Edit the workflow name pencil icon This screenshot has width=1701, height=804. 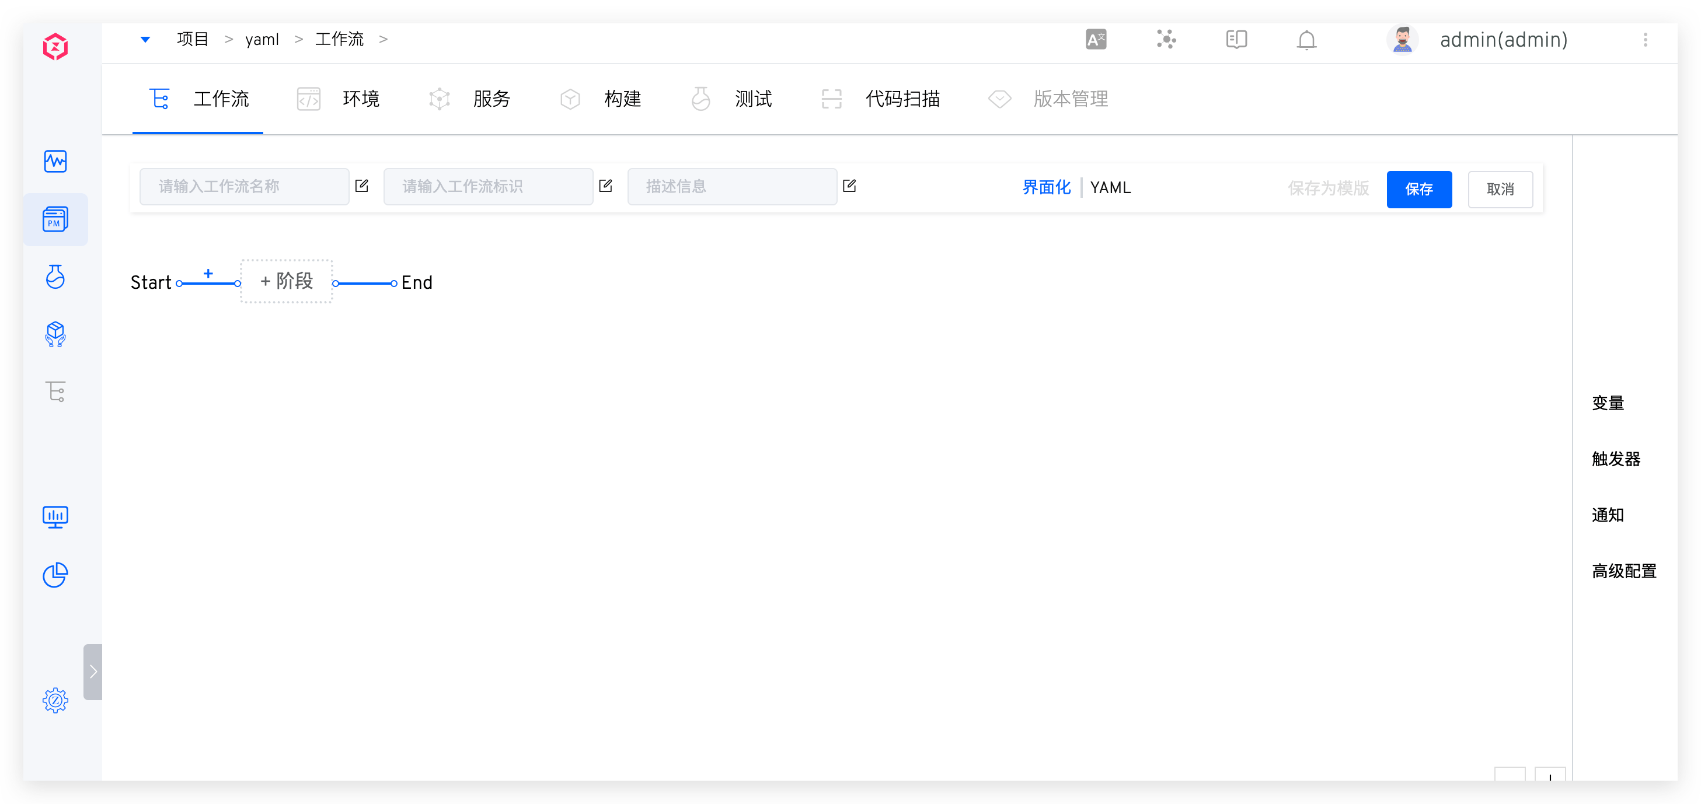point(361,186)
